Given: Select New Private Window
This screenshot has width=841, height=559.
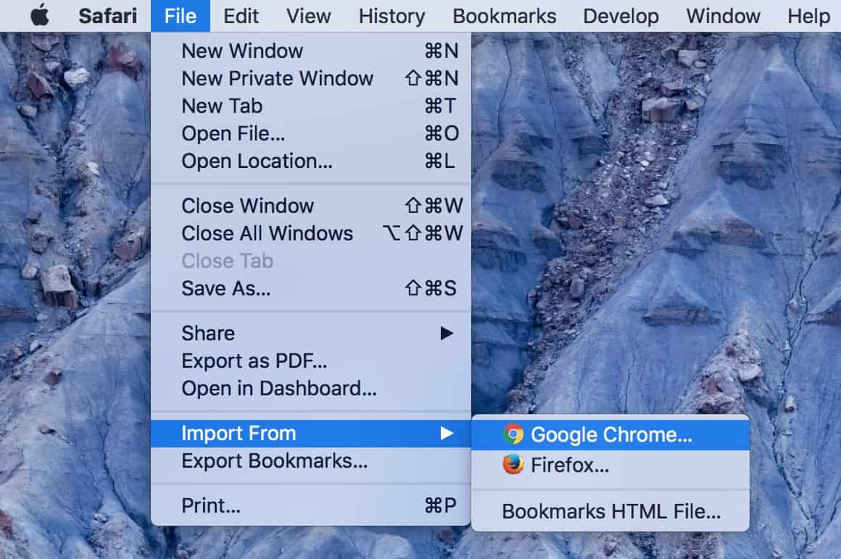Looking at the screenshot, I should point(277,78).
